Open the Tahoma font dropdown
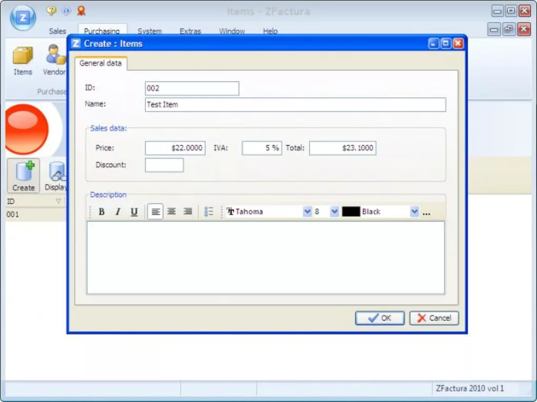This screenshot has height=402, width=537. click(x=307, y=212)
